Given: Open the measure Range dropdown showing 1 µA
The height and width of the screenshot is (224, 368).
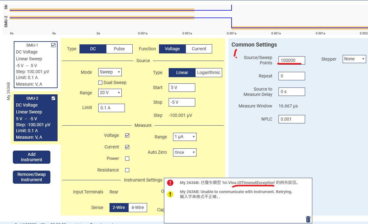Looking at the screenshot, I should coord(185,137).
